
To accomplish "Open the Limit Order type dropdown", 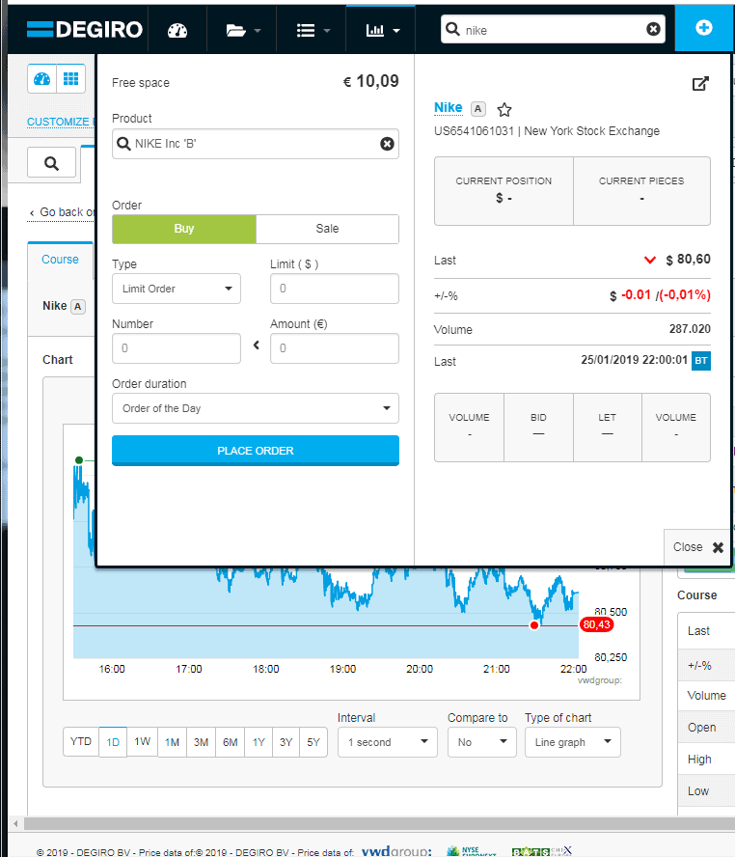I will pos(177,289).
